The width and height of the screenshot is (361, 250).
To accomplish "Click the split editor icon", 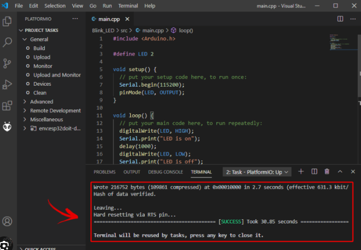I will click(340, 19).
